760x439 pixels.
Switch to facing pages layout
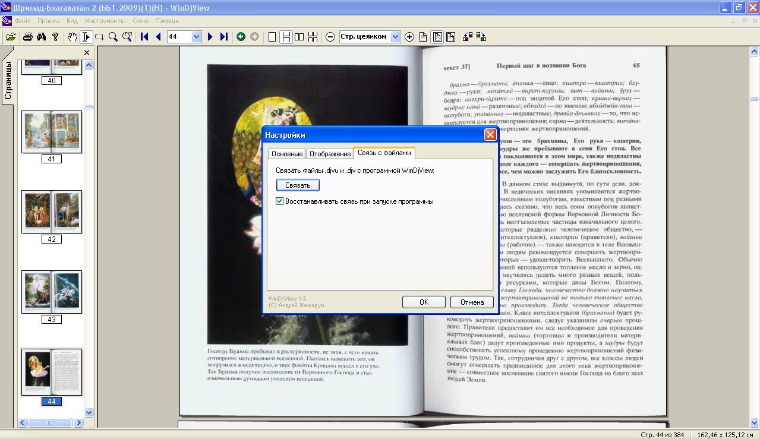[299, 37]
